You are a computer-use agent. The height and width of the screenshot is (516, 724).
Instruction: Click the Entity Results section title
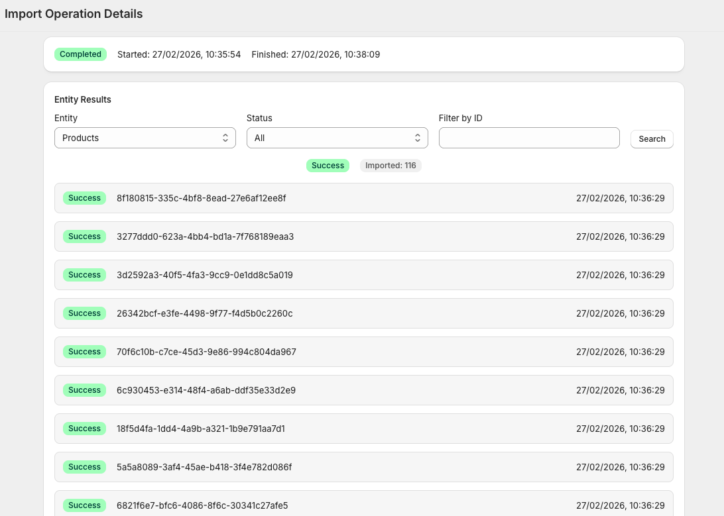click(x=83, y=99)
